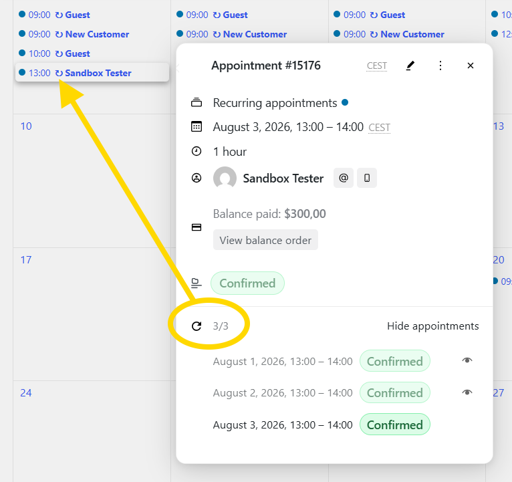Click calendar day number 24
This screenshot has height=482, width=512.
[x=26, y=392]
